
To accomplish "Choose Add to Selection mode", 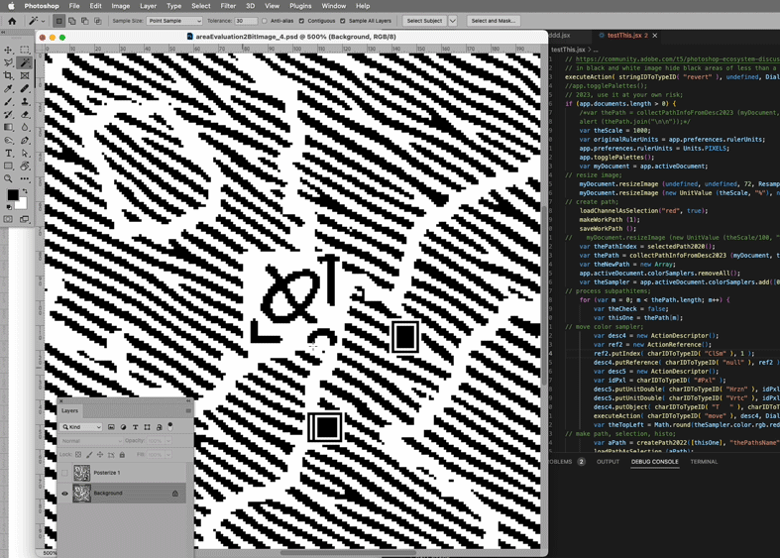I will click(x=72, y=21).
